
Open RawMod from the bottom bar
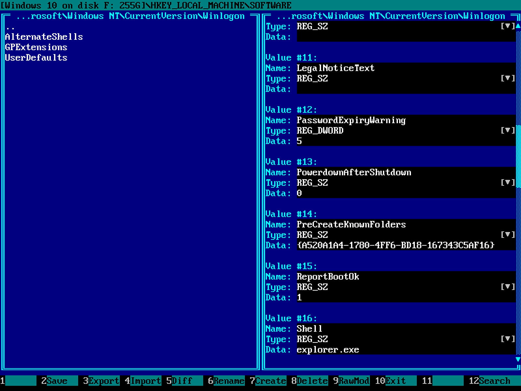coord(354,381)
